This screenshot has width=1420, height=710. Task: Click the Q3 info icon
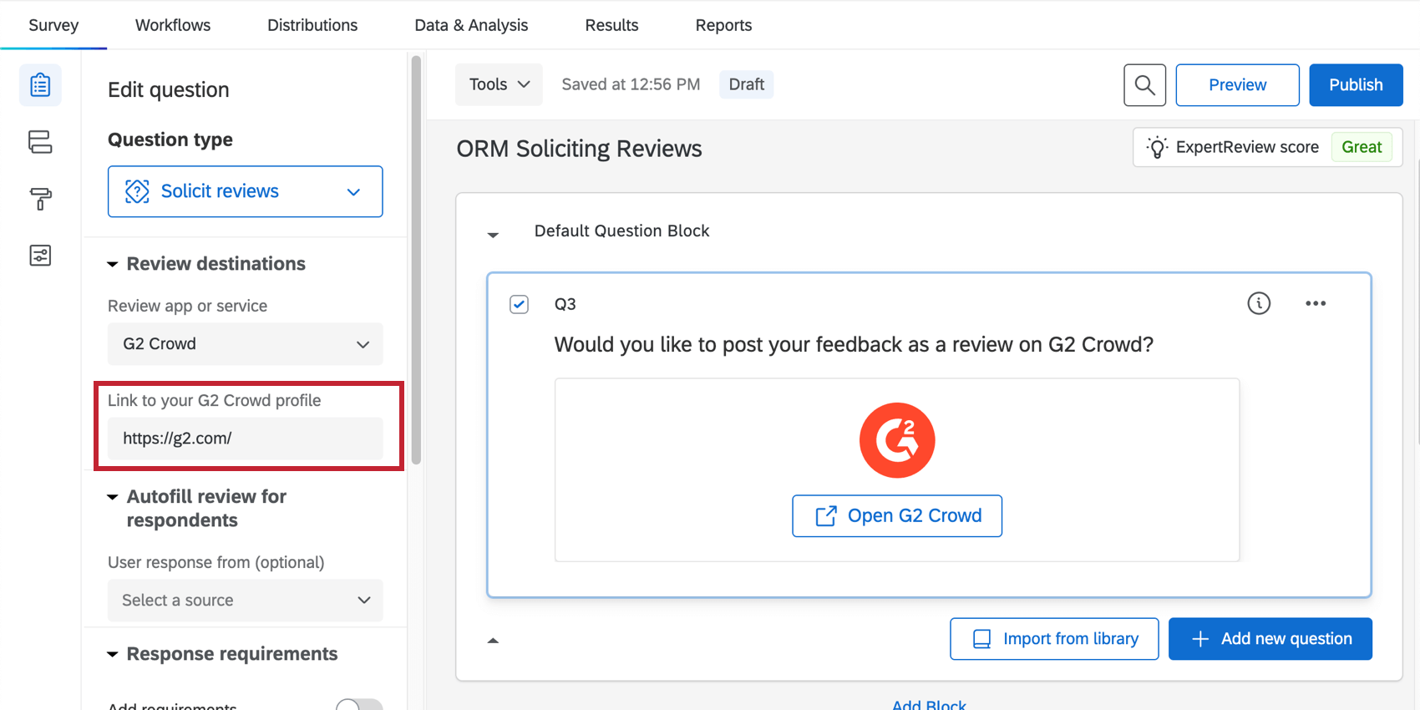1259,303
